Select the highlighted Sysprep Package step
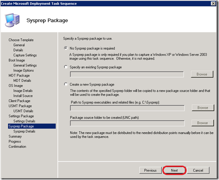 tap(32, 126)
